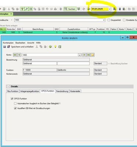137x147 pixels.
Task: Open the Konto 1460 dropdown arrow
Action: (x=80, y=55)
